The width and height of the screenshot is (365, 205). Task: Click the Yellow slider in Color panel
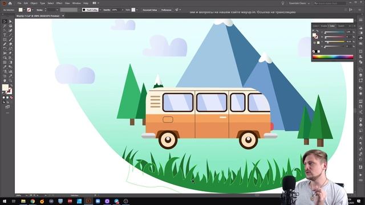(335, 42)
